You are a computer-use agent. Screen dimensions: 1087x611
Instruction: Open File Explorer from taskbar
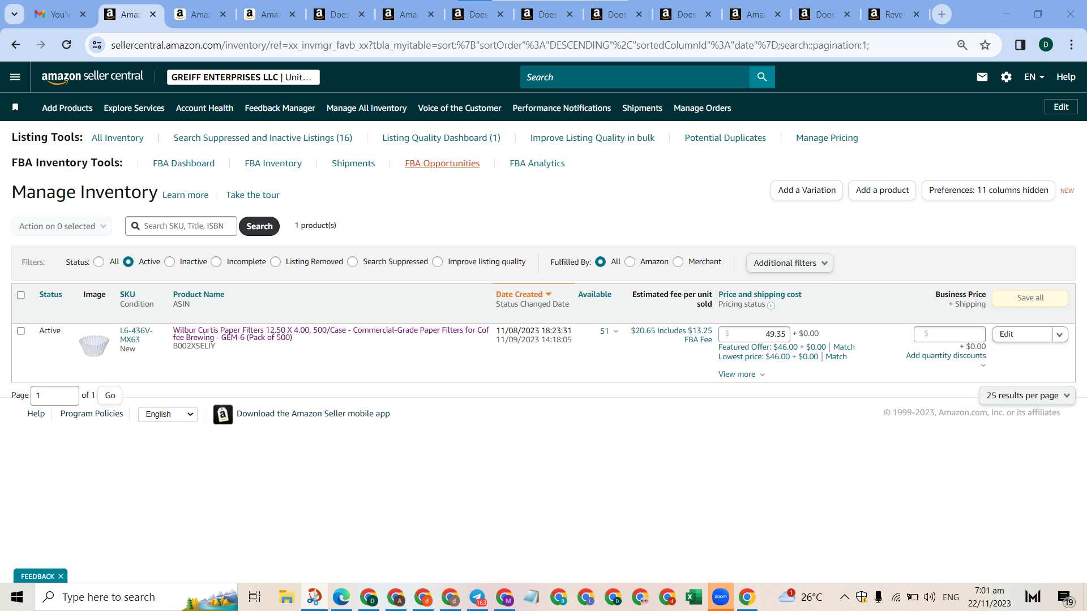[x=286, y=597]
